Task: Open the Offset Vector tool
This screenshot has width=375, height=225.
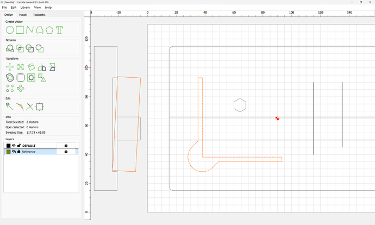Action: point(10,78)
